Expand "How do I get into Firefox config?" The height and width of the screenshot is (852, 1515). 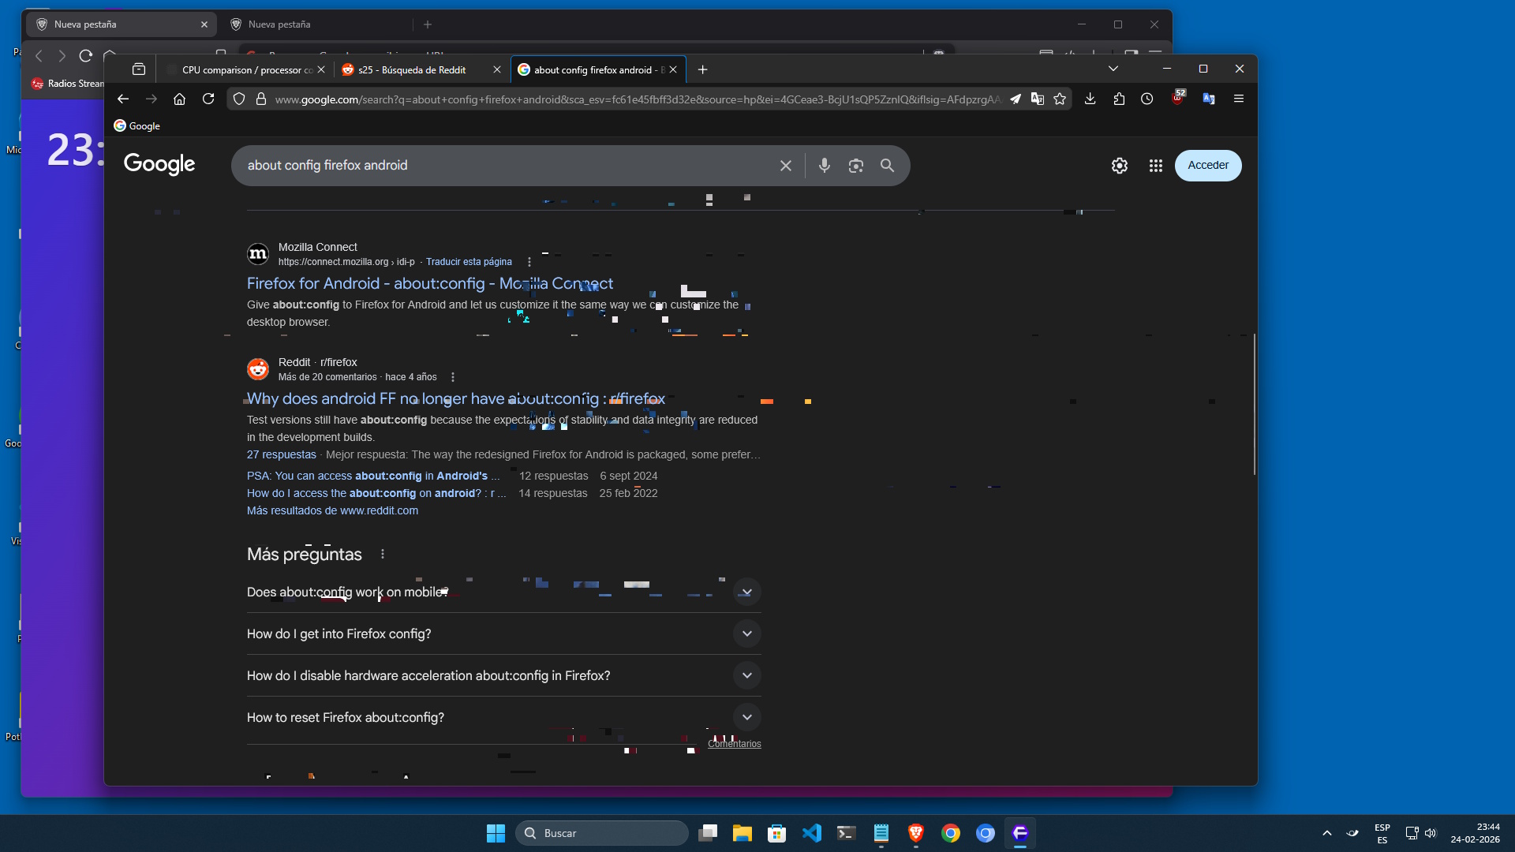pyautogui.click(x=746, y=633)
